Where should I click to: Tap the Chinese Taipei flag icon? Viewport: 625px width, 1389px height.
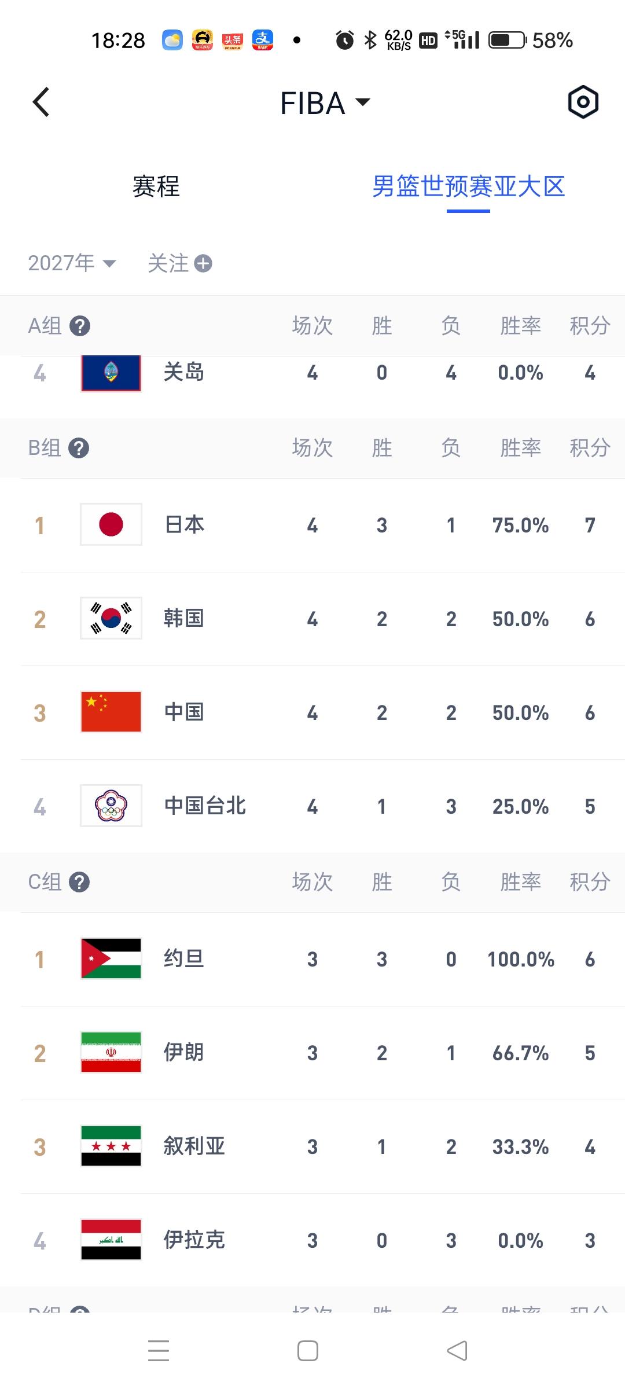point(111,806)
